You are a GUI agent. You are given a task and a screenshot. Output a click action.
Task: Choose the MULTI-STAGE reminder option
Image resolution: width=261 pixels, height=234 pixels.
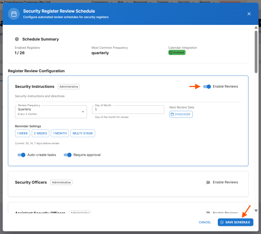83,133
